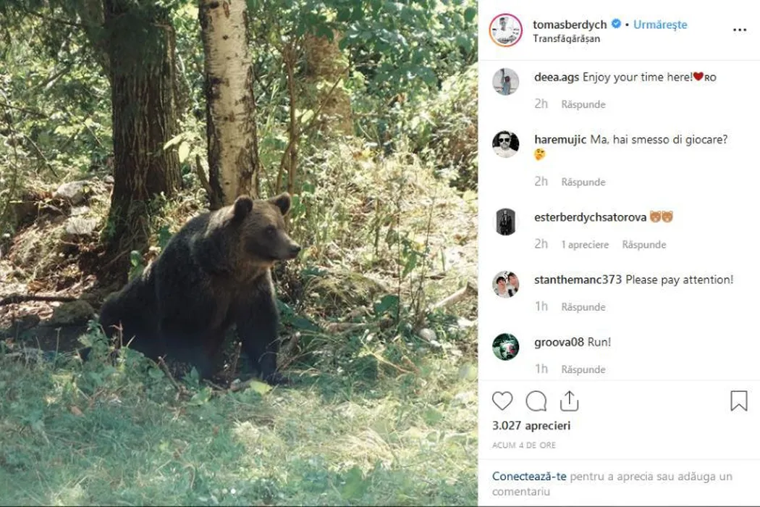Open the three-dots more options menu
760x507 pixels.
click(739, 30)
